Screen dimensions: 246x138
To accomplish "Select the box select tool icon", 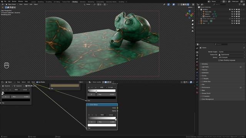I will point(6,7).
